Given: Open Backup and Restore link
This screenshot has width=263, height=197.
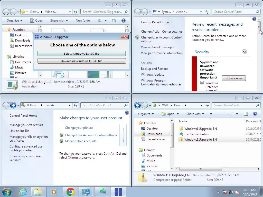Looking at the screenshot, I should (x=154, y=69).
